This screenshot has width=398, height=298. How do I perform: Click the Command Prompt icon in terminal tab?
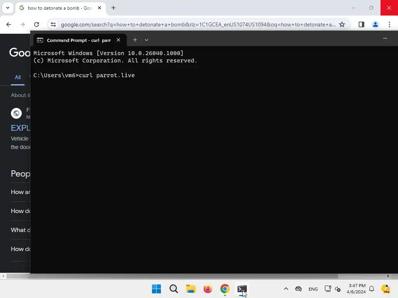pos(40,40)
